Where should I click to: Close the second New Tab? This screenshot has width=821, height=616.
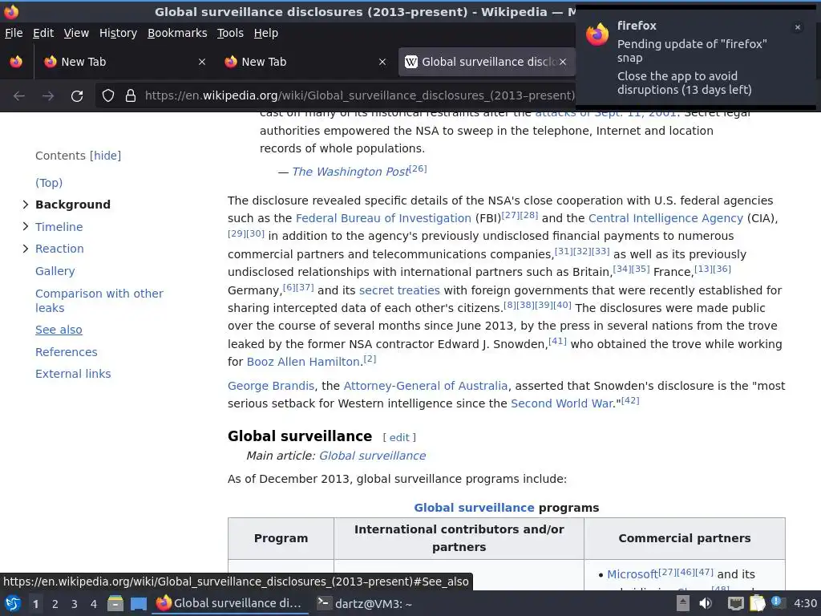point(382,62)
